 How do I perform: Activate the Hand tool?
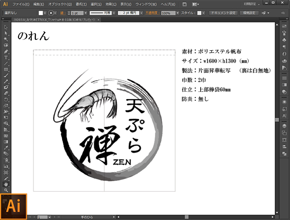pos(6,184)
